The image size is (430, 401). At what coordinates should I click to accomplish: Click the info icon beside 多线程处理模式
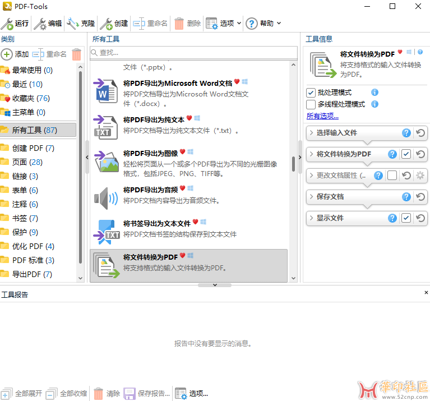point(374,104)
